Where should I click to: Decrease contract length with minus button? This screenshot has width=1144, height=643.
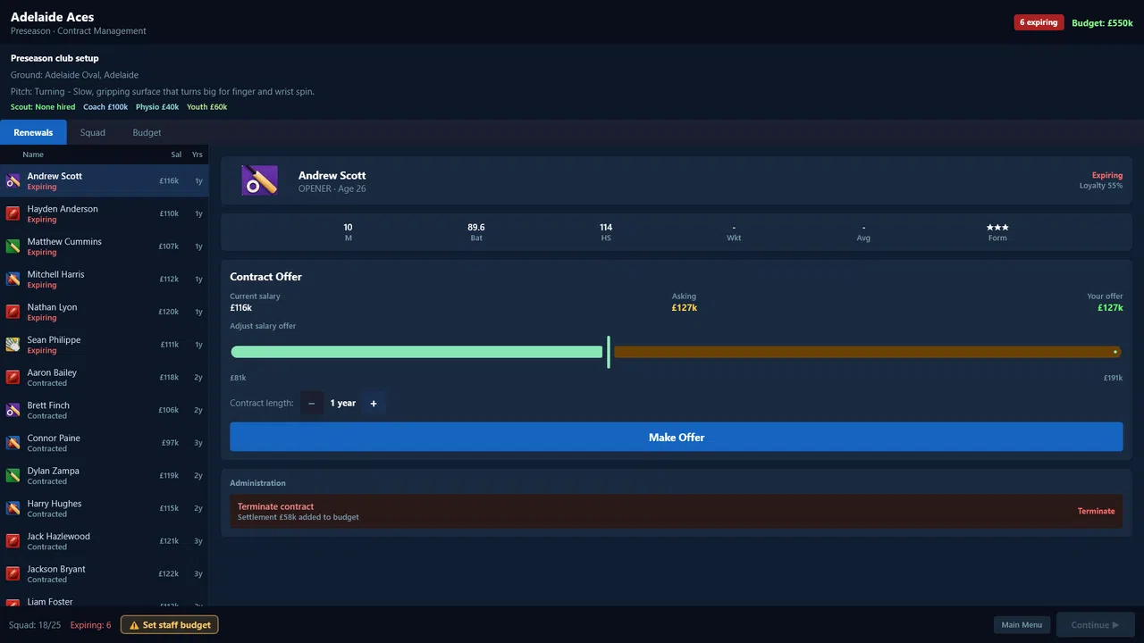coord(311,404)
